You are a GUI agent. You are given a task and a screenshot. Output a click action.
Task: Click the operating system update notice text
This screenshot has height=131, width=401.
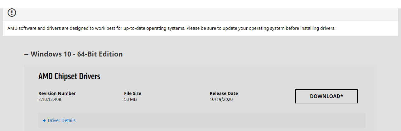click(x=171, y=28)
